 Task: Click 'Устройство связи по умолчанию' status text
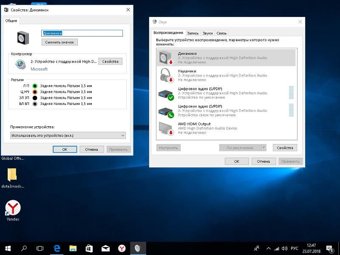click(x=207, y=115)
